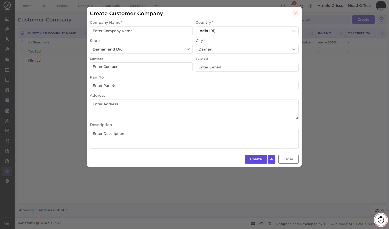This screenshot has width=389, height=229.
Task: Open row options for Tek Tech
Action: [x=22, y=51]
